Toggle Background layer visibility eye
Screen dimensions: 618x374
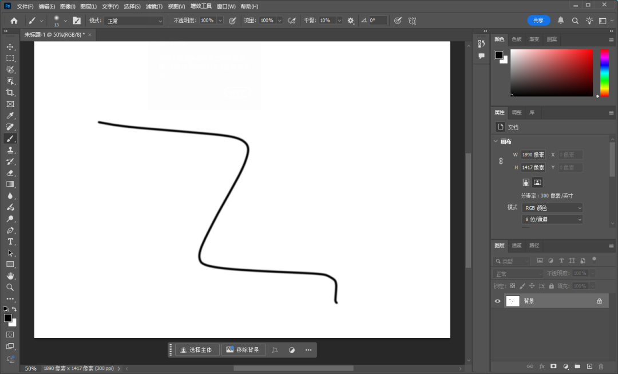497,301
